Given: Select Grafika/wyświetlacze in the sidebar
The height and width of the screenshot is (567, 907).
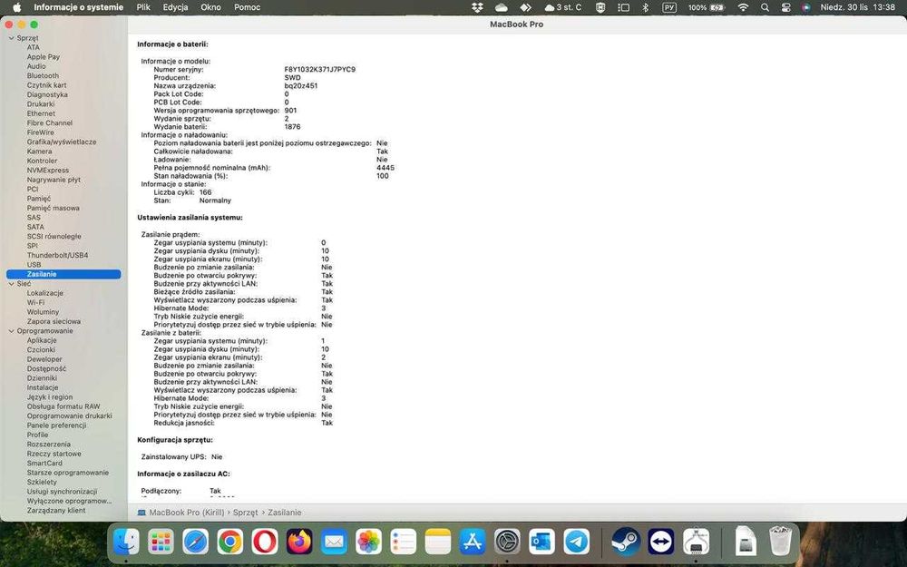Looking at the screenshot, I should click(62, 142).
